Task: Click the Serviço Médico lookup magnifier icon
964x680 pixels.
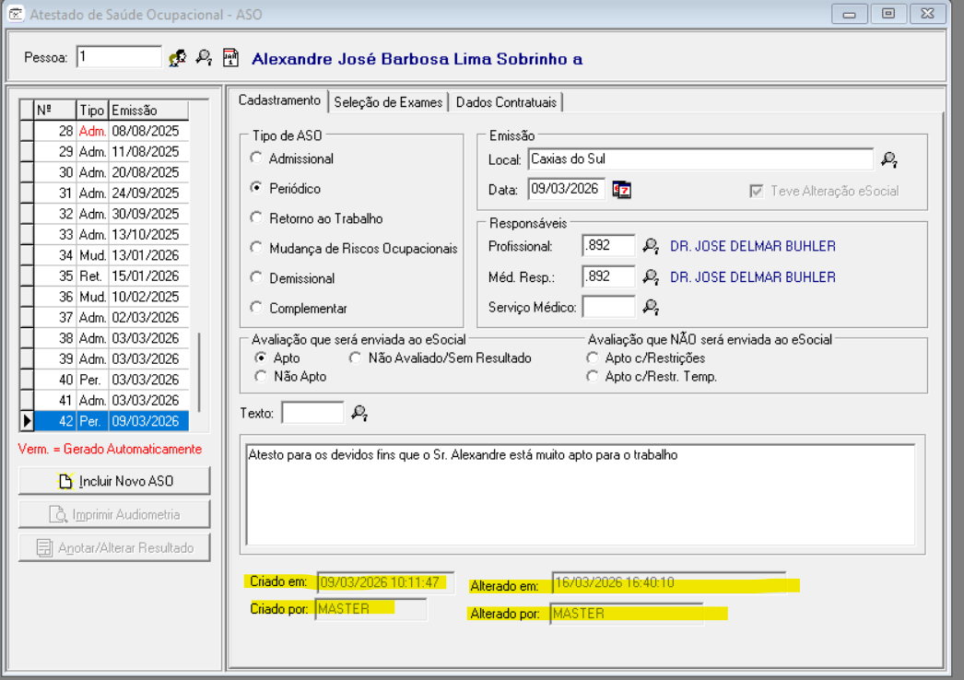Action: [x=651, y=307]
